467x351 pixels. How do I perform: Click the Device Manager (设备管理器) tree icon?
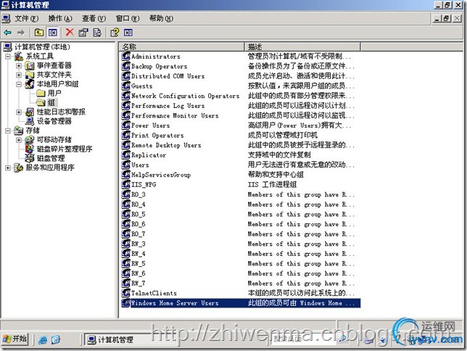click(30, 121)
